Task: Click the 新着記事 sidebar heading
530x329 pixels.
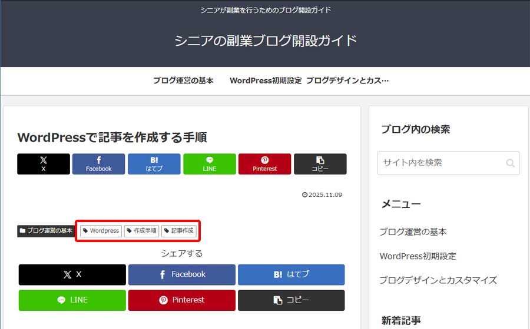Action: pos(401,321)
